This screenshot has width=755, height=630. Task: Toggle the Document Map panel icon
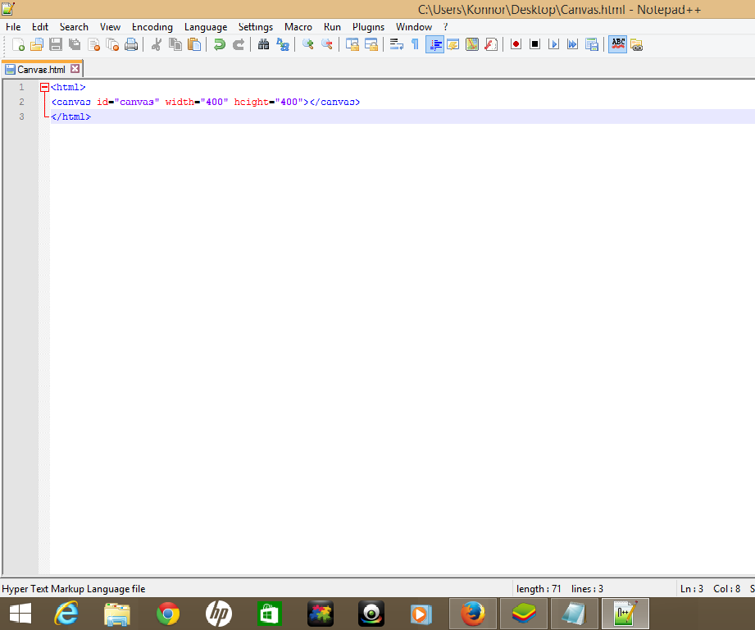(x=472, y=45)
